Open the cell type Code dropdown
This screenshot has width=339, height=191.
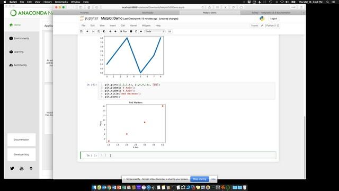click(155, 31)
